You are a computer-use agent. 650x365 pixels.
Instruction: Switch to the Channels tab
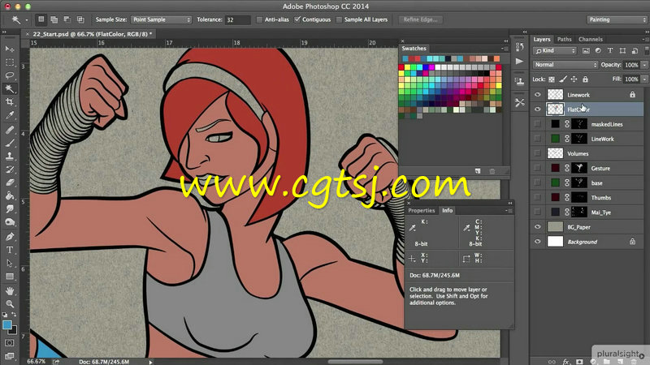[591, 39]
